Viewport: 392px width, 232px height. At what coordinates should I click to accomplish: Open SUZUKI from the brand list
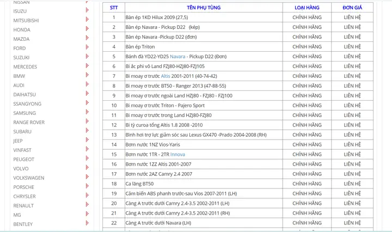(x=21, y=57)
